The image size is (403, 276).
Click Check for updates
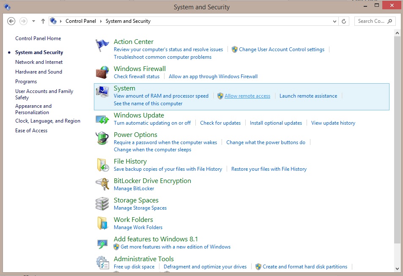pyautogui.click(x=220, y=123)
